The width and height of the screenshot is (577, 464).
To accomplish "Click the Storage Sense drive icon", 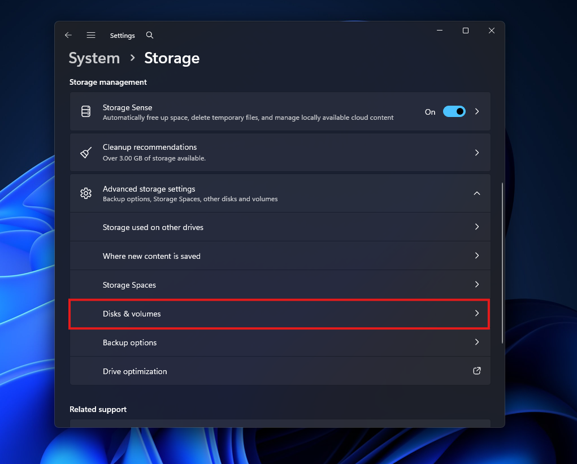I will point(85,111).
